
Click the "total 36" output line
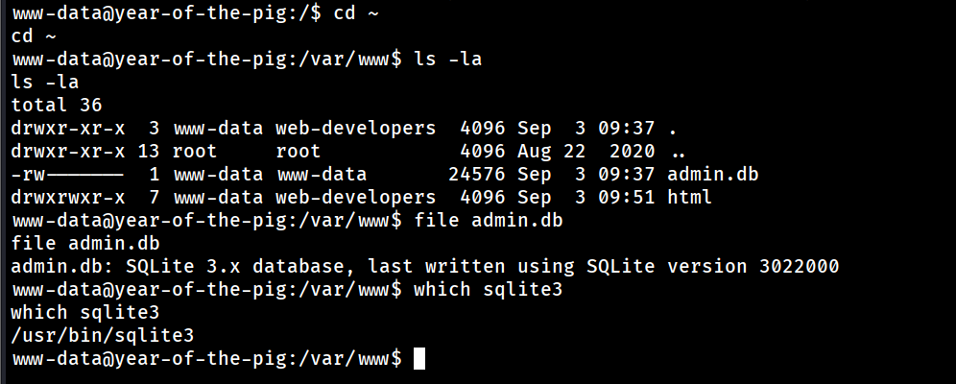pyautogui.click(x=57, y=106)
